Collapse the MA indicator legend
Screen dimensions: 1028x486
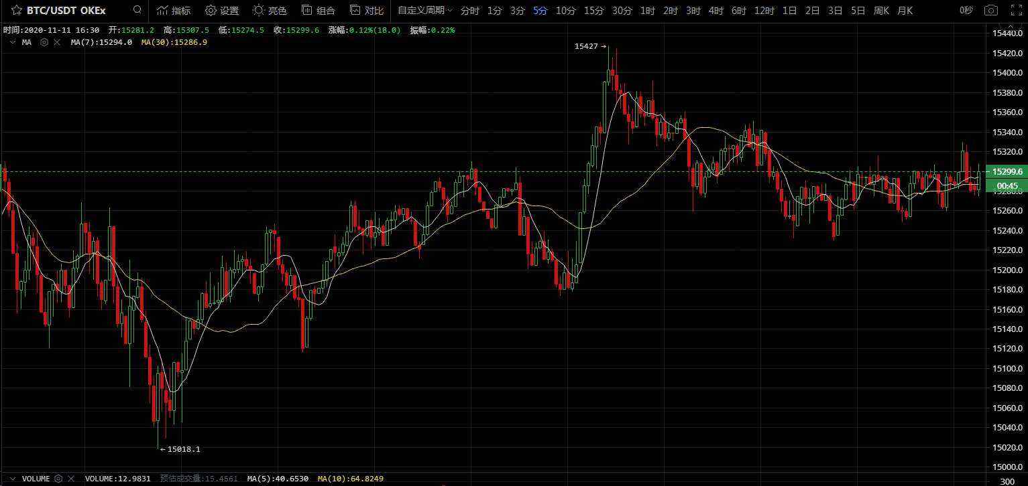tap(11, 42)
